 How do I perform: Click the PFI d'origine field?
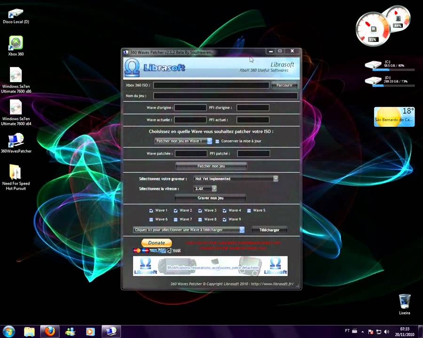(x=253, y=108)
